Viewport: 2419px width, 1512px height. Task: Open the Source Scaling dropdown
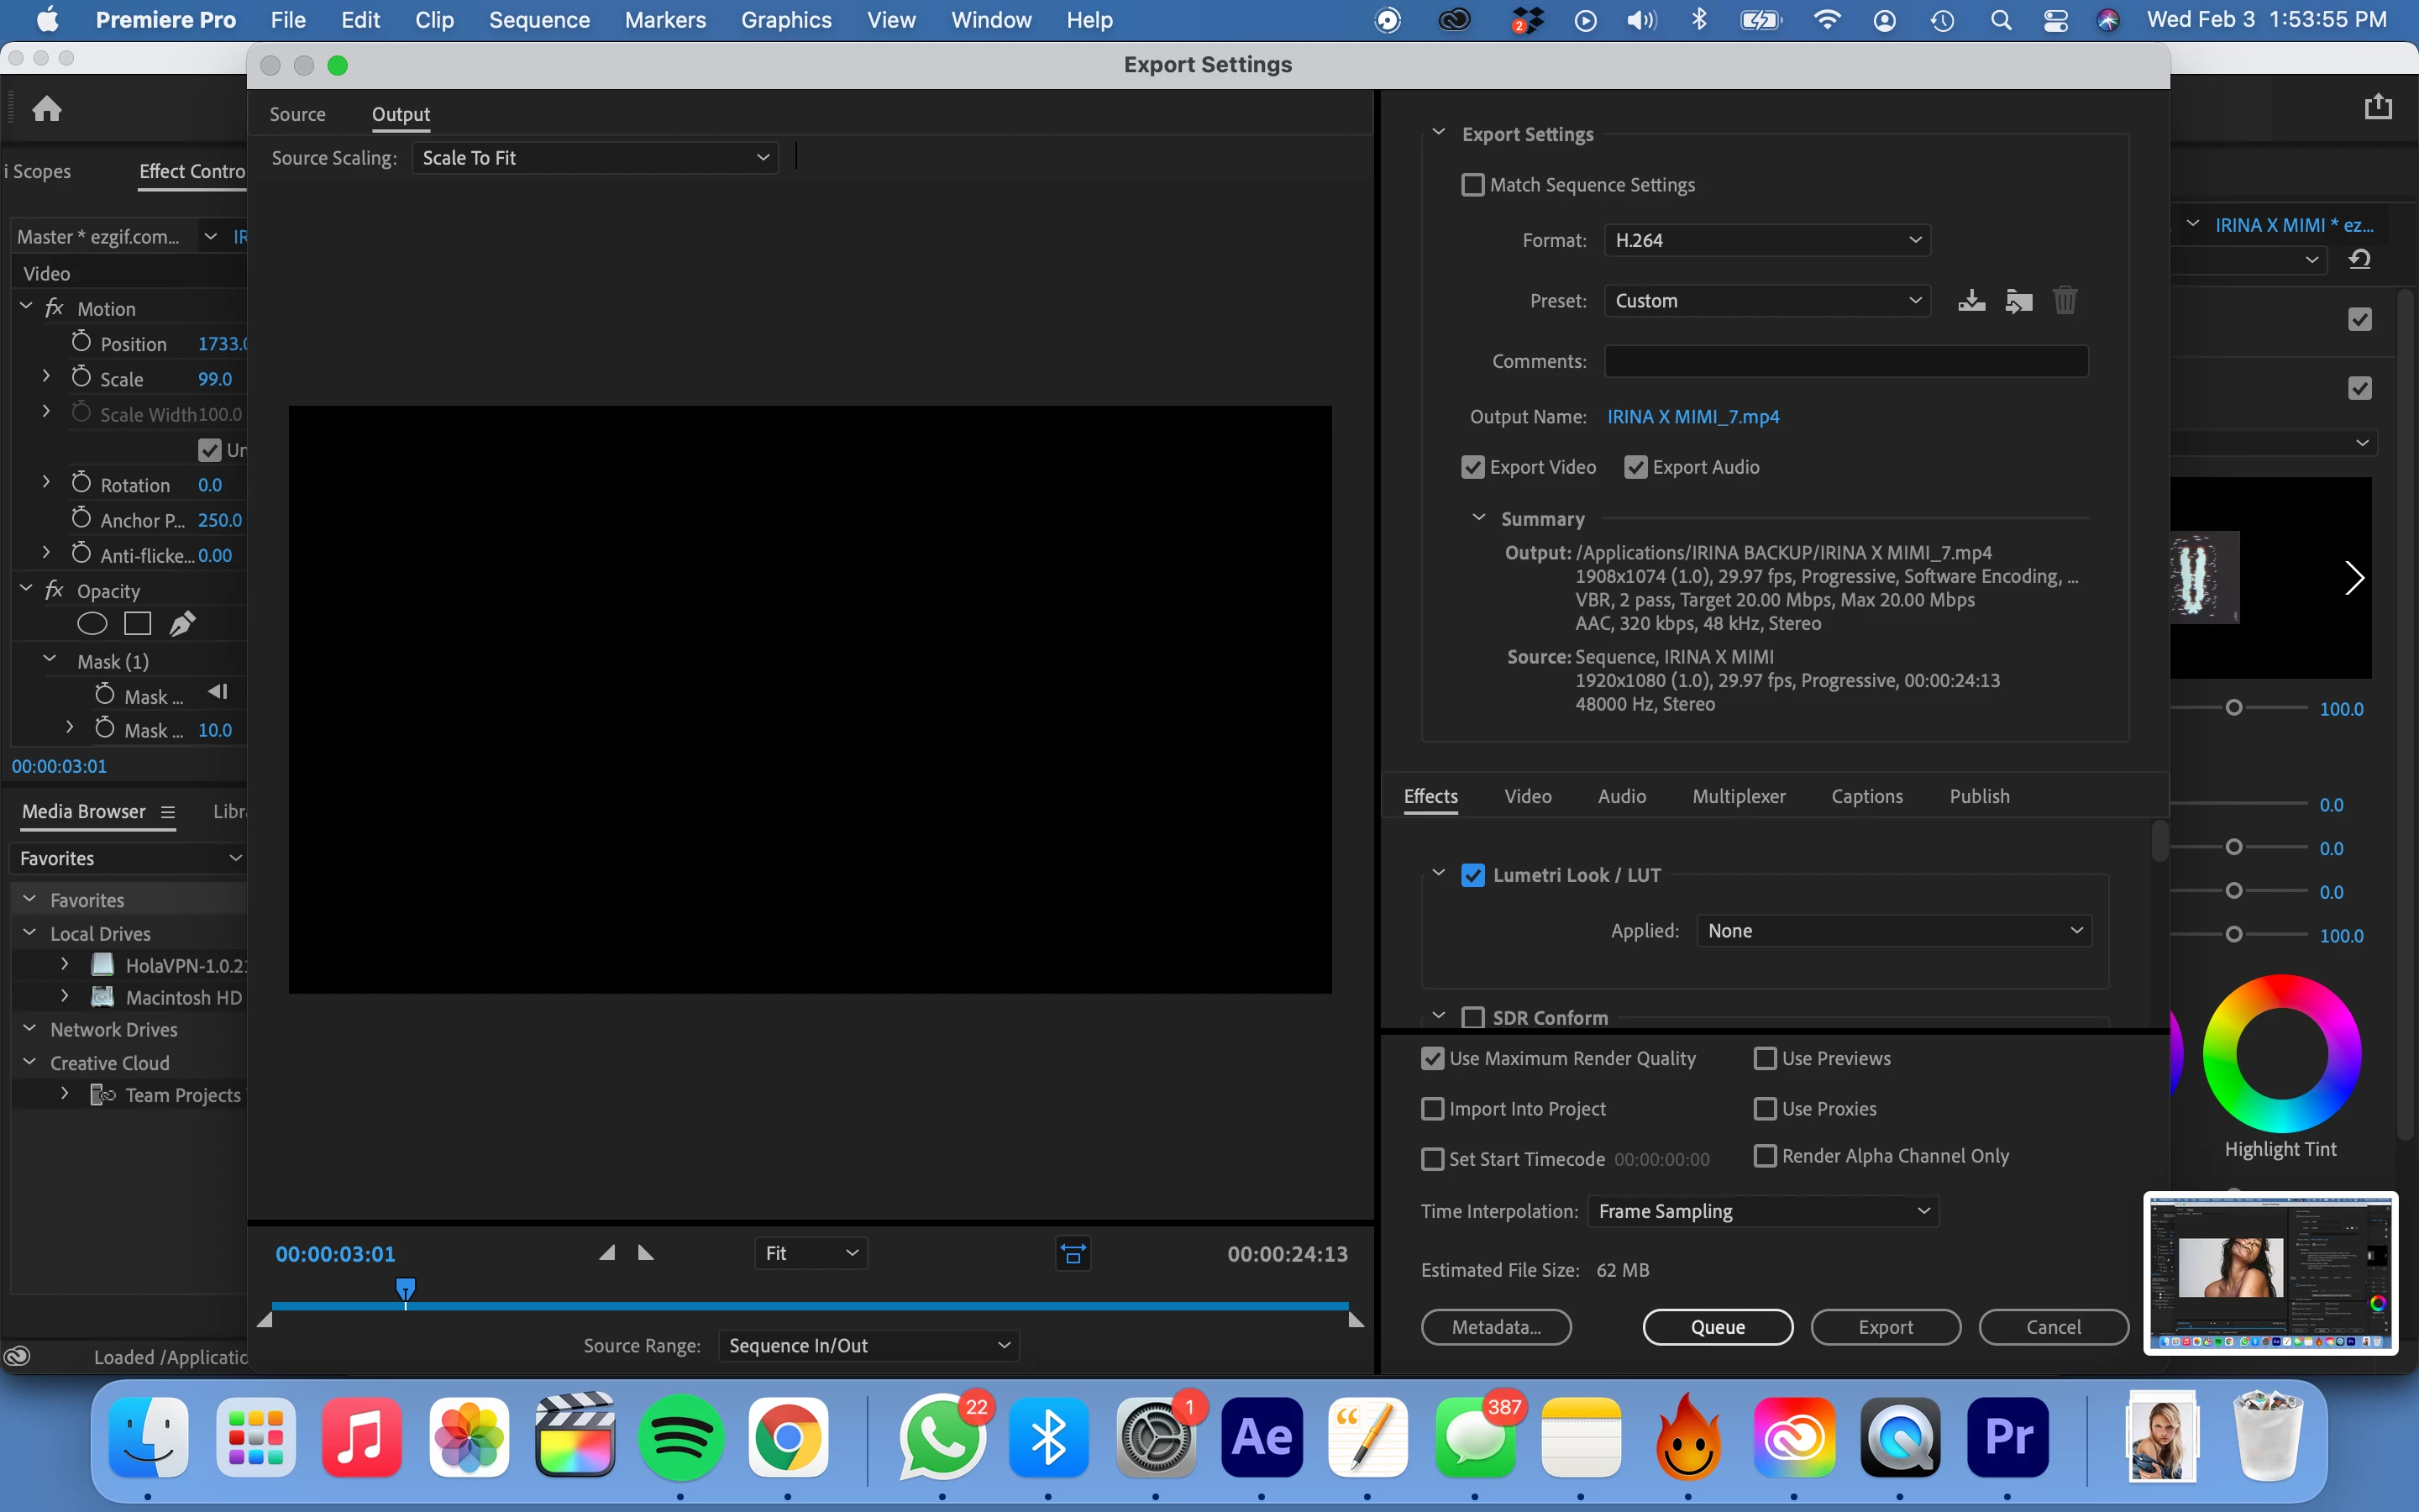point(595,158)
